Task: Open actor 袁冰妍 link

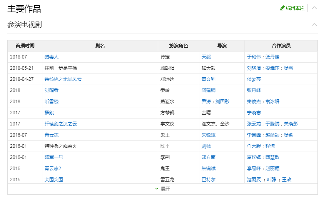Action: [x=272, y=102]
